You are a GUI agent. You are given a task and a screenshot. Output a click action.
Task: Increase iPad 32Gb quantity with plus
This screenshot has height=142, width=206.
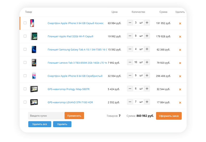click(x=147, y=36)
